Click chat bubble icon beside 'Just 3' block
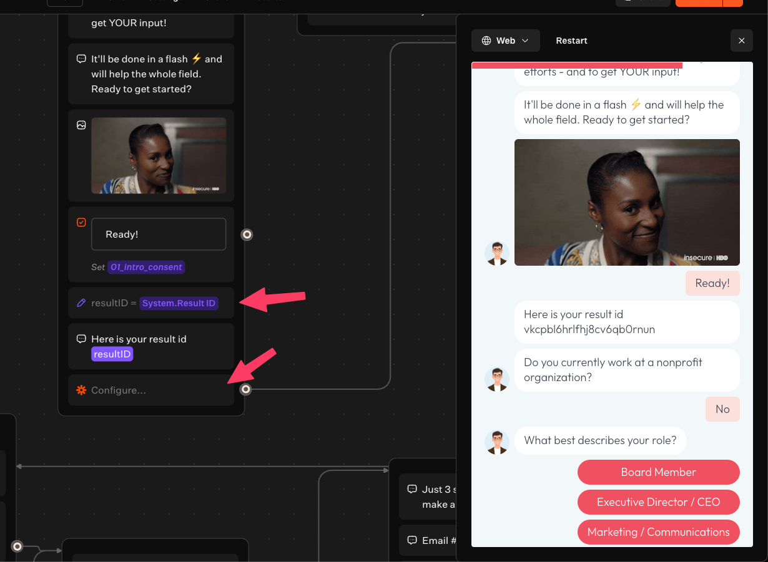This screenshot has width=768, height=562. click(x=412, y=490)
